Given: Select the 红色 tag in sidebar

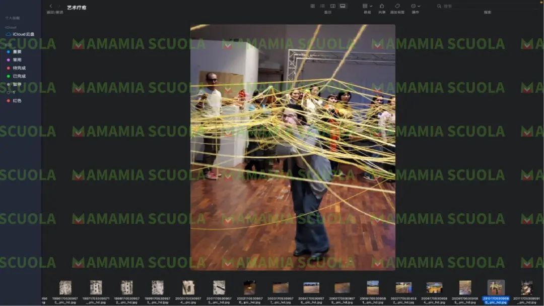Looking at the screenshot, I should tap(14, 101).
